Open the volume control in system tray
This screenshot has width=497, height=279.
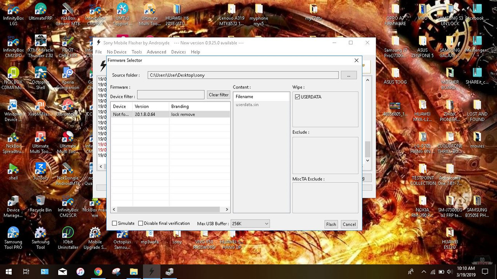tap(450, 272)
